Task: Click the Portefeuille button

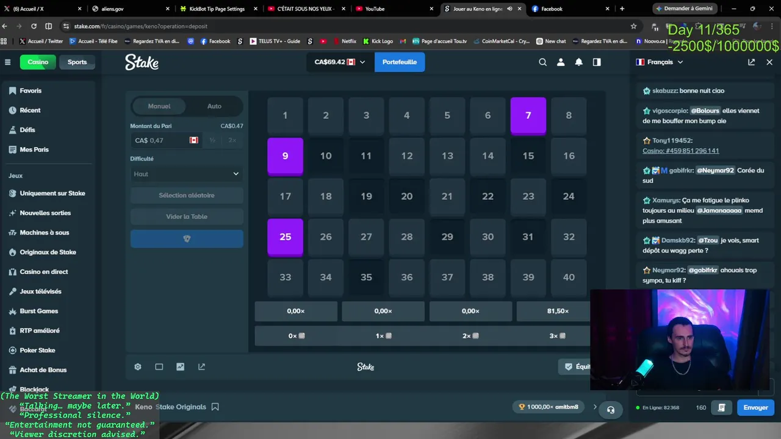Action: point(400,62)
